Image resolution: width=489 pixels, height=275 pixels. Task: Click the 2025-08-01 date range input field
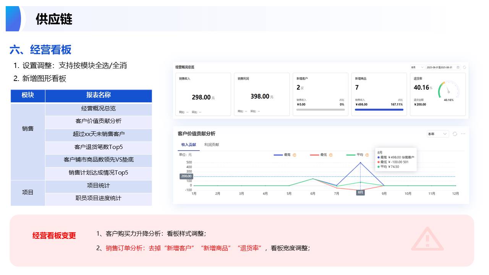(x=439, y=67)
